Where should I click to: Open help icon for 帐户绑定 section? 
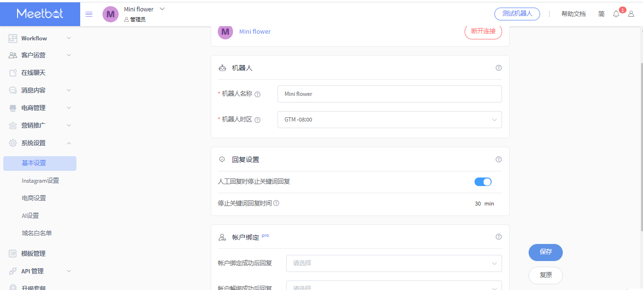click(x=498, y=237)
